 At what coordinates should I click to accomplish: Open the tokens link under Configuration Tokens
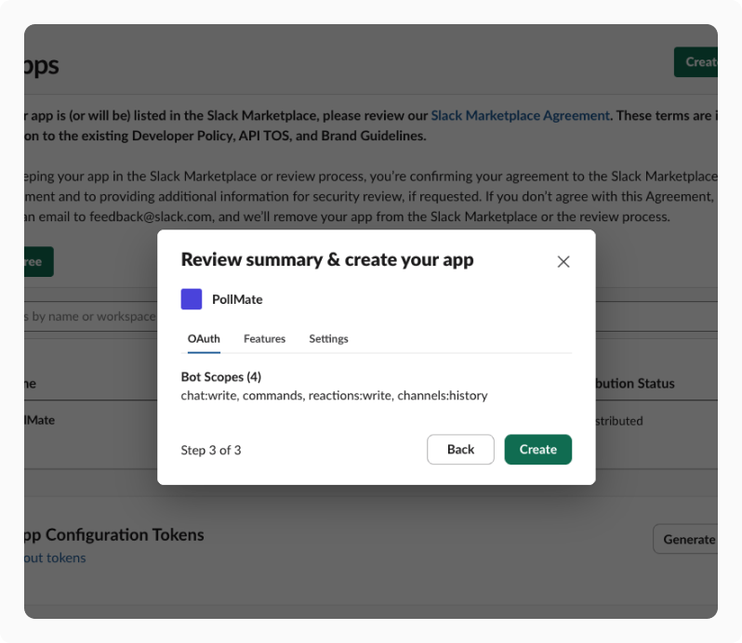pyautogui.click(x=55, y=558)
